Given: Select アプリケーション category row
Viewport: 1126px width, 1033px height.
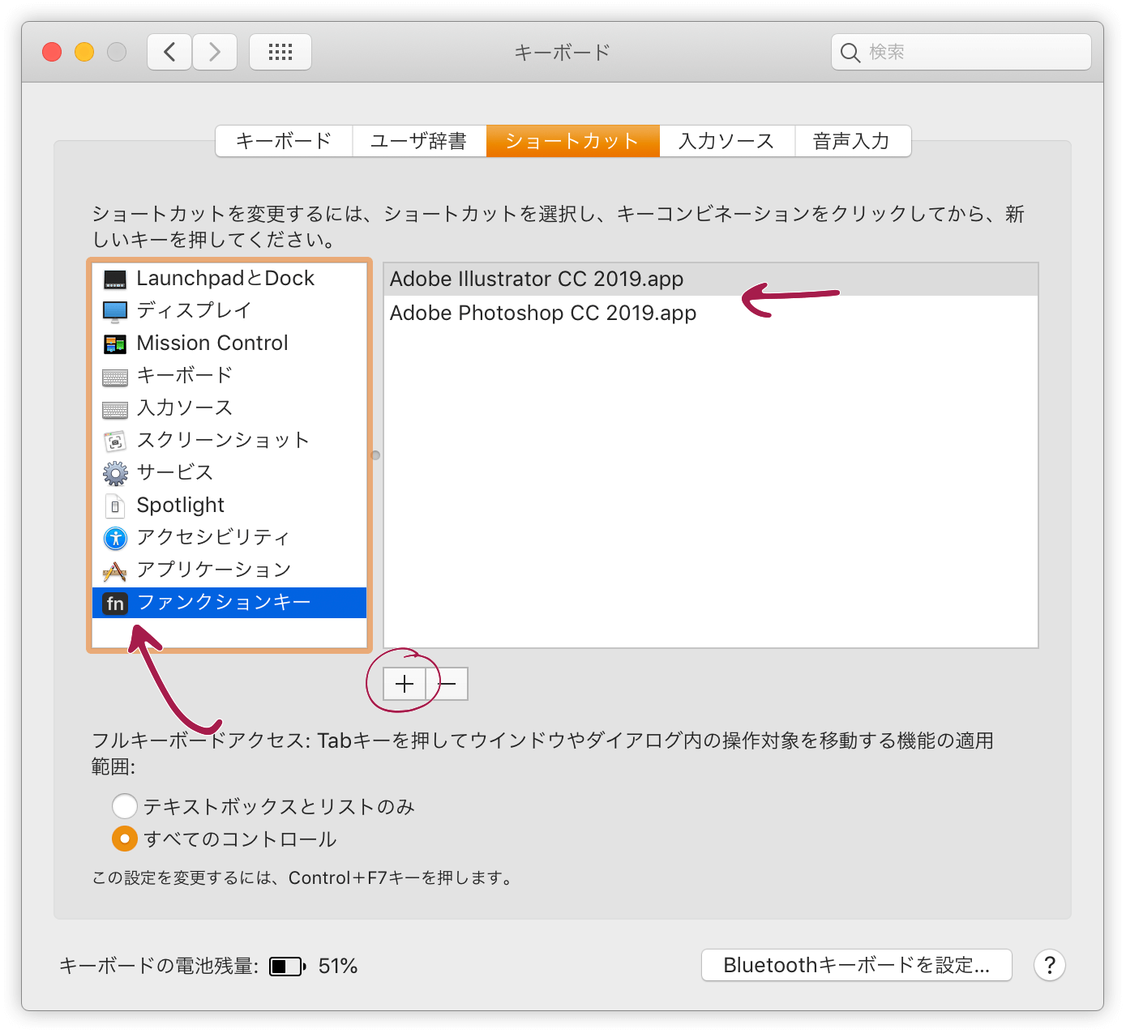Looking at the screenshot, I should 229,570.
